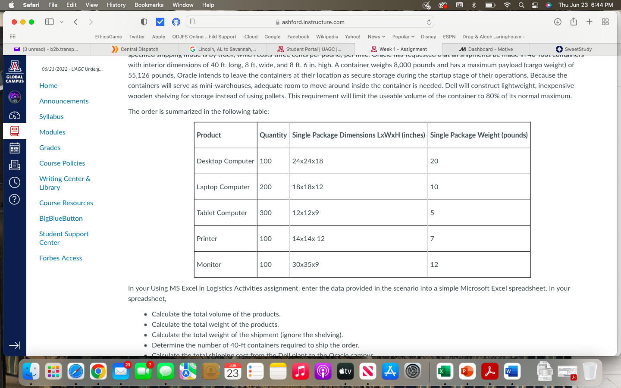The height and width of the screenshot is (388, 621).
Task: Open Control Center in the menu bar
Action: [535, 5]
